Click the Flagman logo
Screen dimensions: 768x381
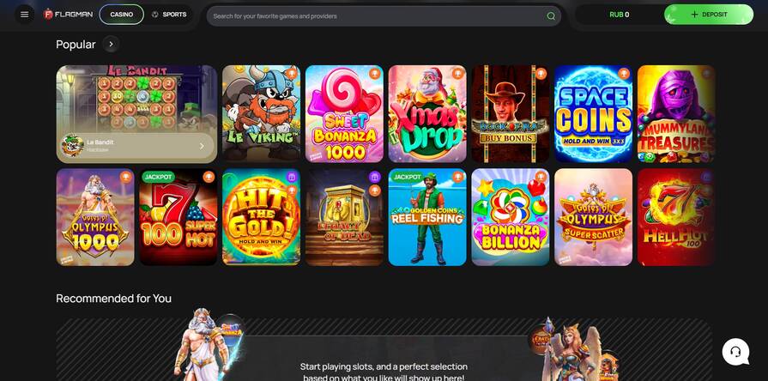pos(68,15)
